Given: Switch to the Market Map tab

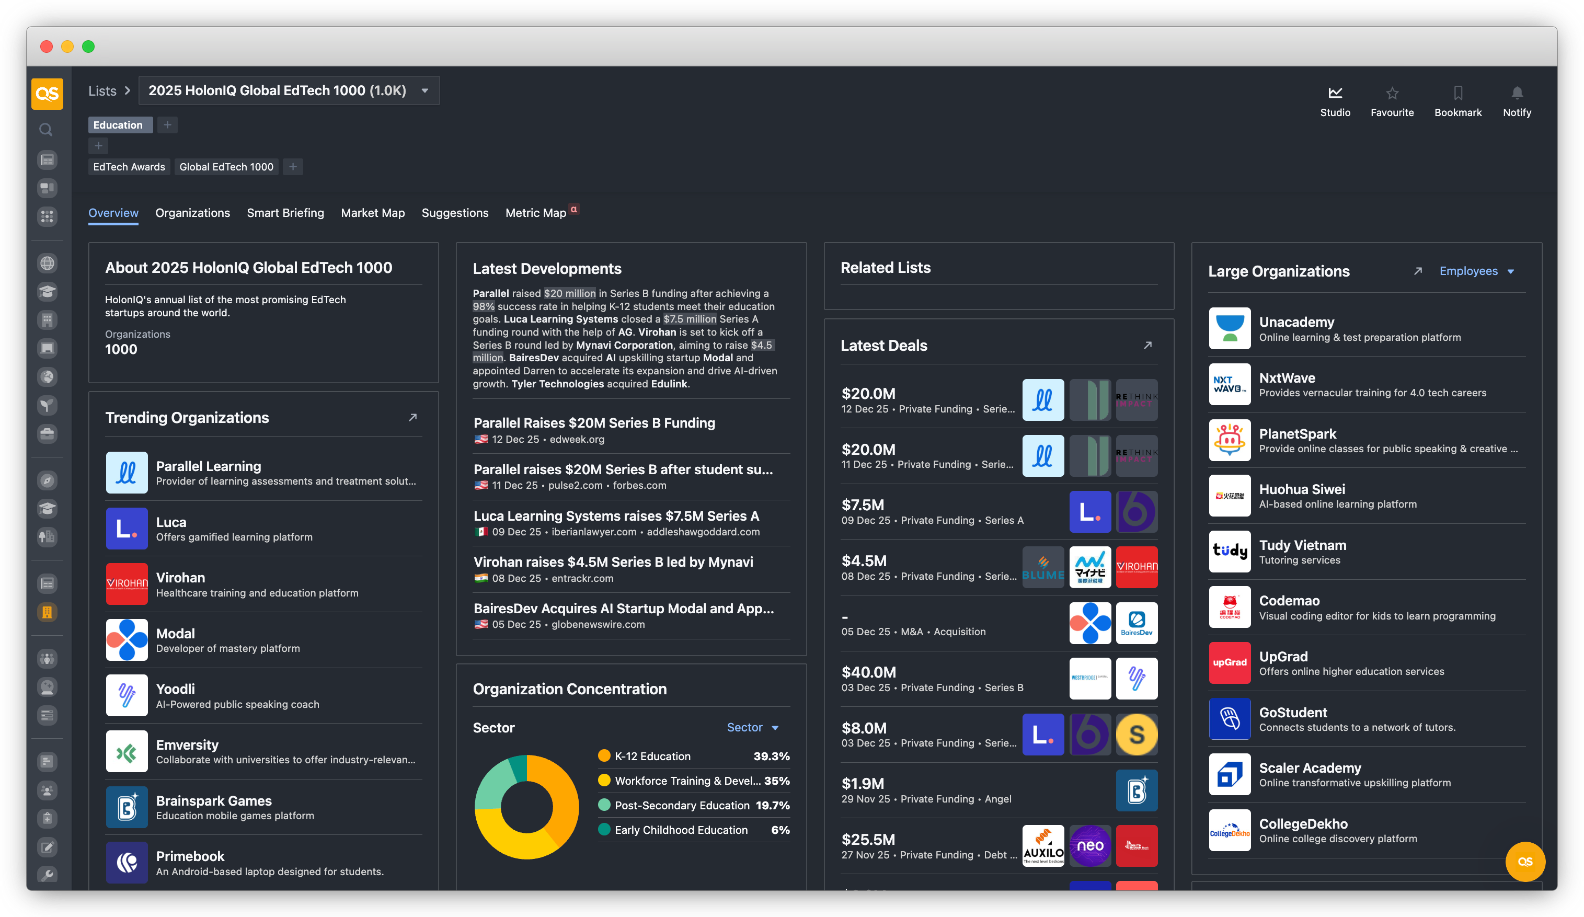Looking at the screenshot, I should [x=372, y=213].
